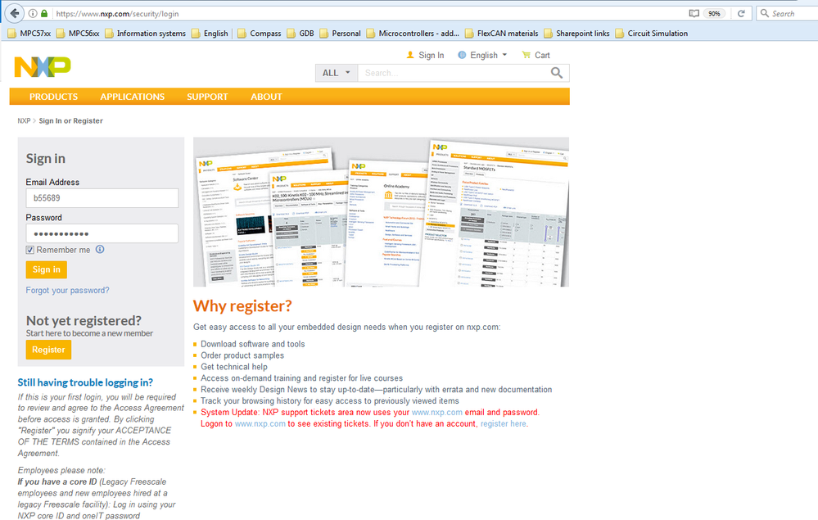
Task: Click the browser Search box
Action: click(x=787, y=14)
